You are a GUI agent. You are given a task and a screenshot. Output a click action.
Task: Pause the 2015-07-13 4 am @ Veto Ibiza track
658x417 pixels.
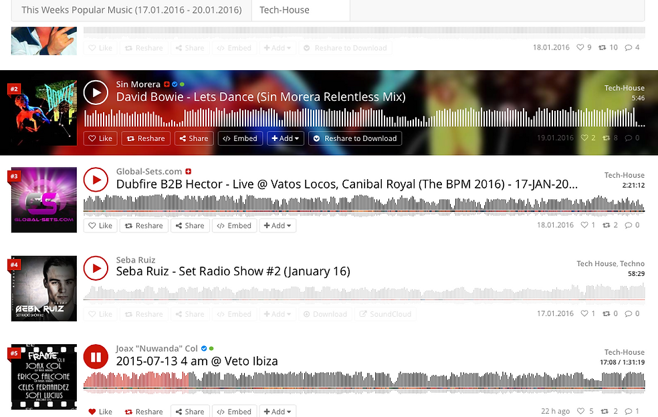click(96, 357)
